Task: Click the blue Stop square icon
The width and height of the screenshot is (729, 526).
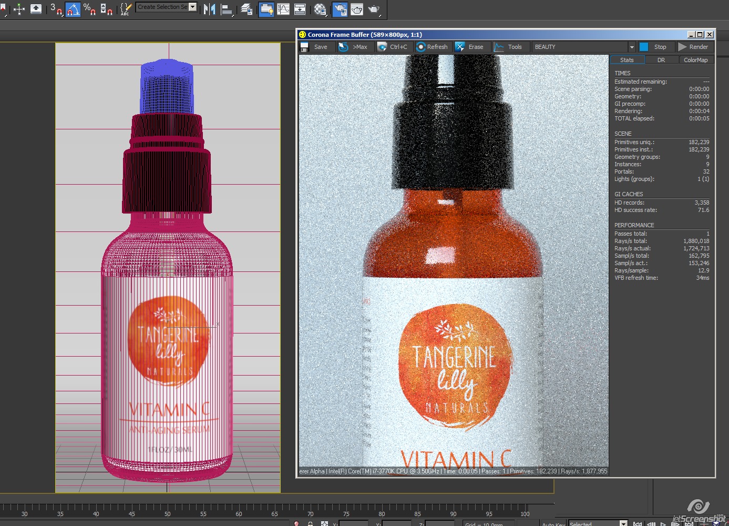Action: point(644,47)
